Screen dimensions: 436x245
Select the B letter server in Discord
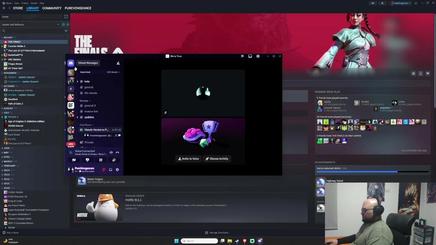[x=71, y=89]
